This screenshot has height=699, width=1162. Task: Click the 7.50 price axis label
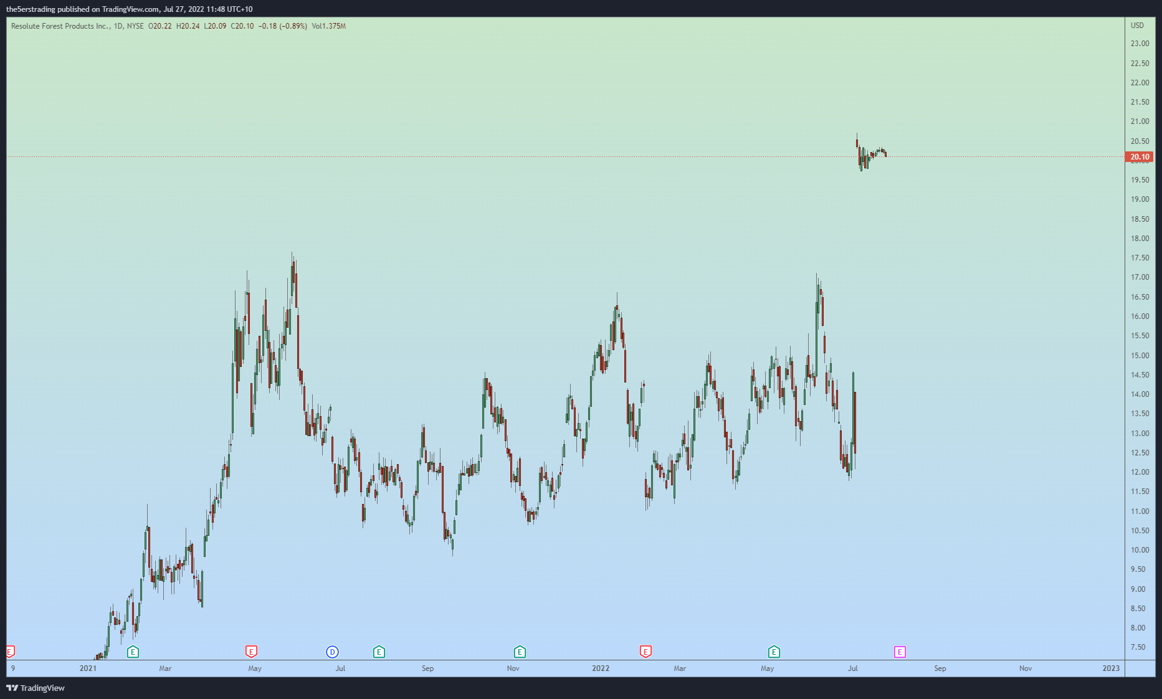[1138, 647]
